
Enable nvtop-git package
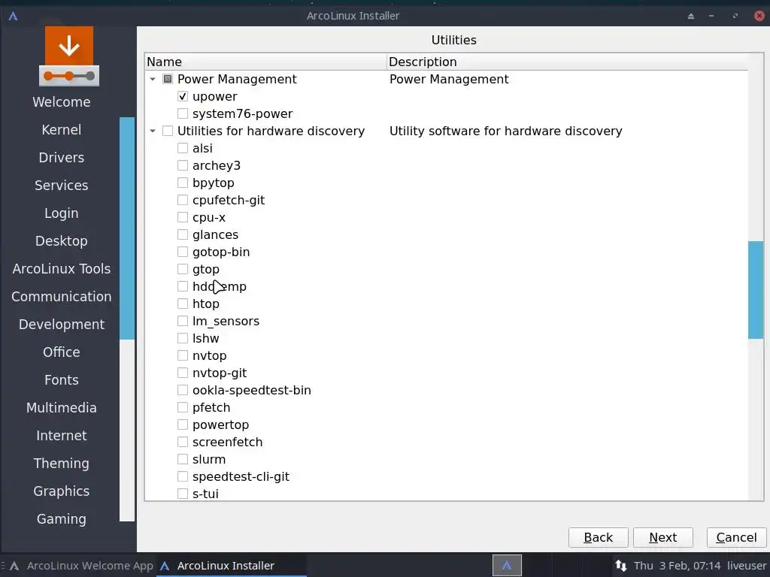click(x=183, y=373)
